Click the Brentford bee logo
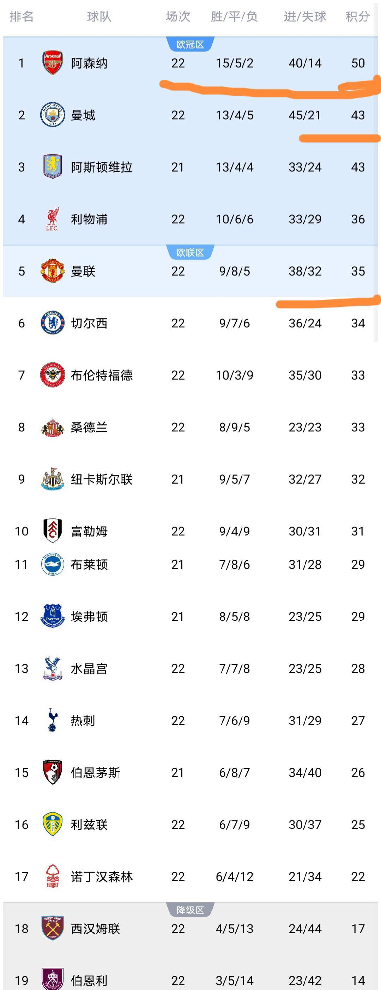381x990 pixels. (x=52, y=375)
